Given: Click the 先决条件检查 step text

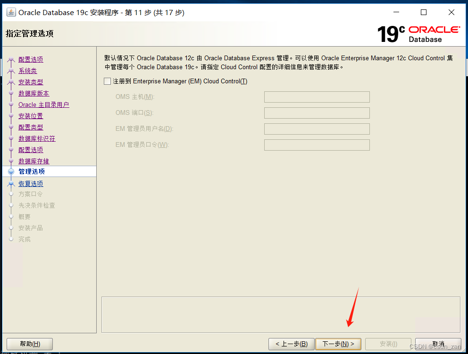Looking at the screenshot, I should [37, 205].
